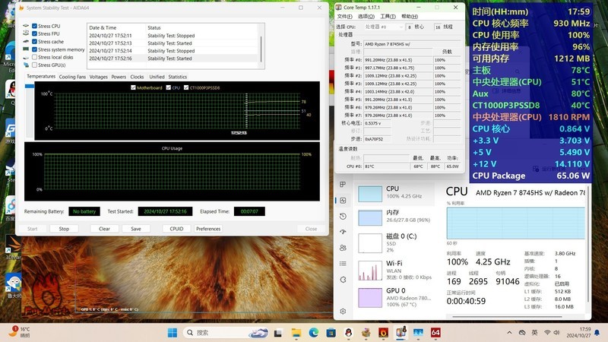Toggle Stress FPU checkbox

[x=34, y=33]
